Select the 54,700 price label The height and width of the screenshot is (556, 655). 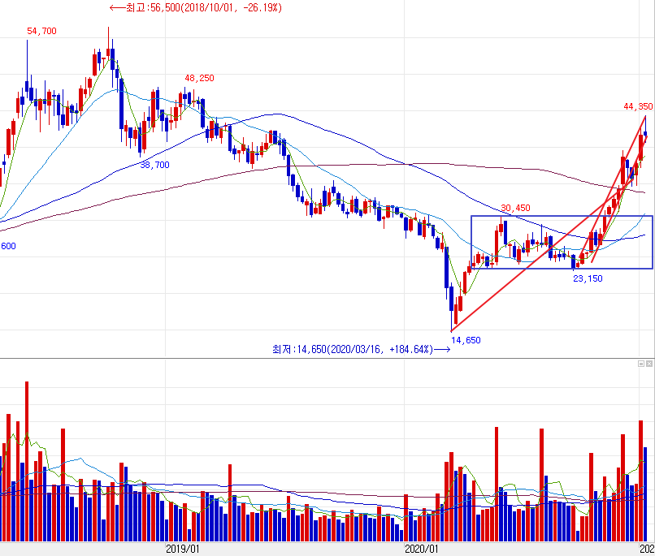[41, 31]
